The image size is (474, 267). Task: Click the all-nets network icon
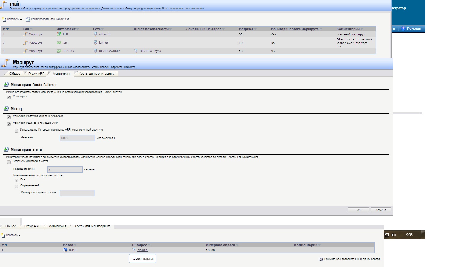tap(95, 34)
